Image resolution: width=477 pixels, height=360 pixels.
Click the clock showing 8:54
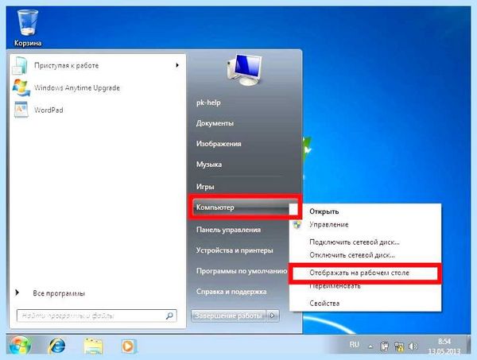click(444, 341)
